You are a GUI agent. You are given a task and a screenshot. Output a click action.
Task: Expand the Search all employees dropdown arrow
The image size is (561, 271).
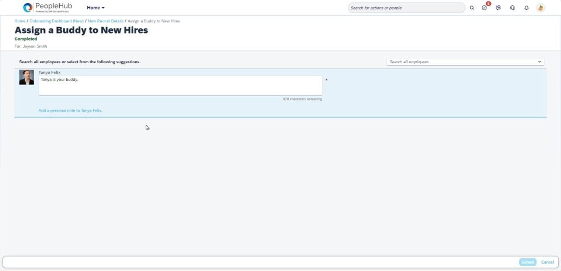(540, 62)
